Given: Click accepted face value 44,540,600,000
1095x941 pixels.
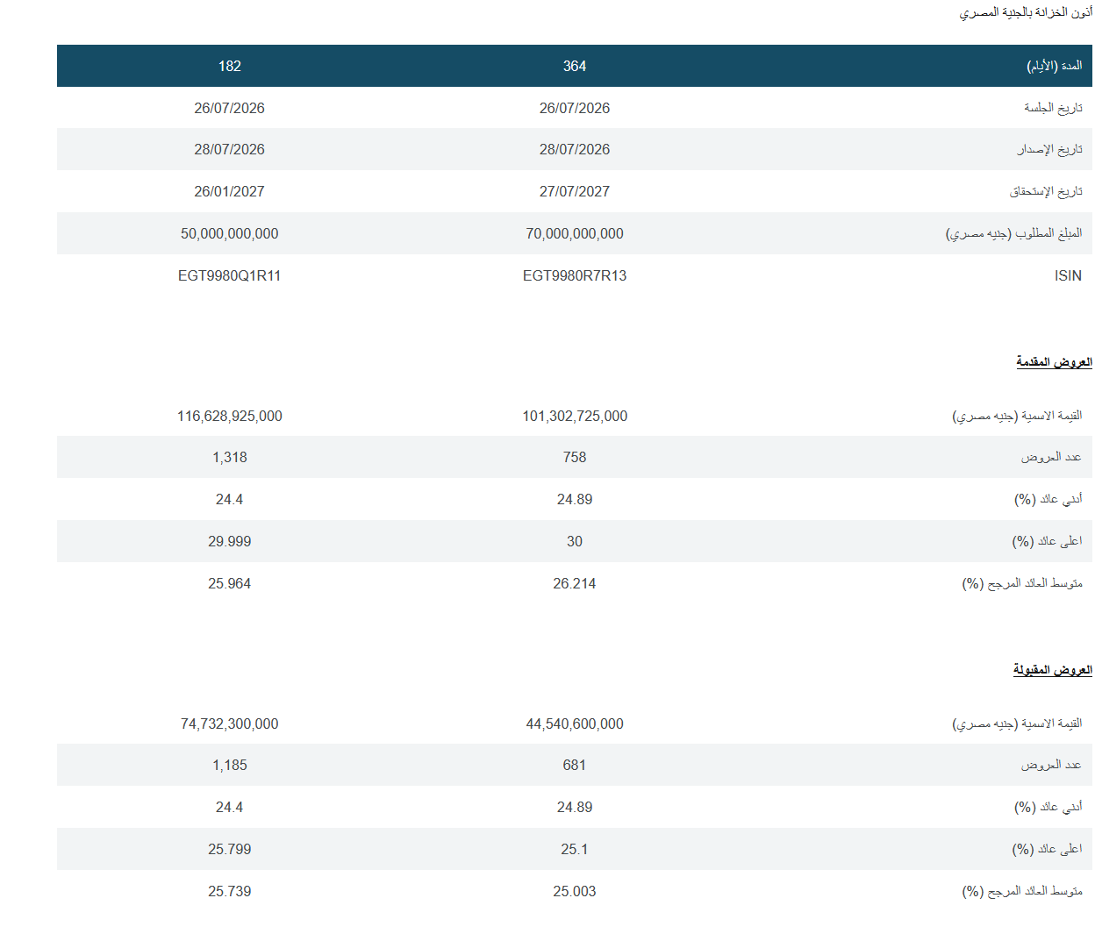Looking at the screenshot, I should point(575,724).
